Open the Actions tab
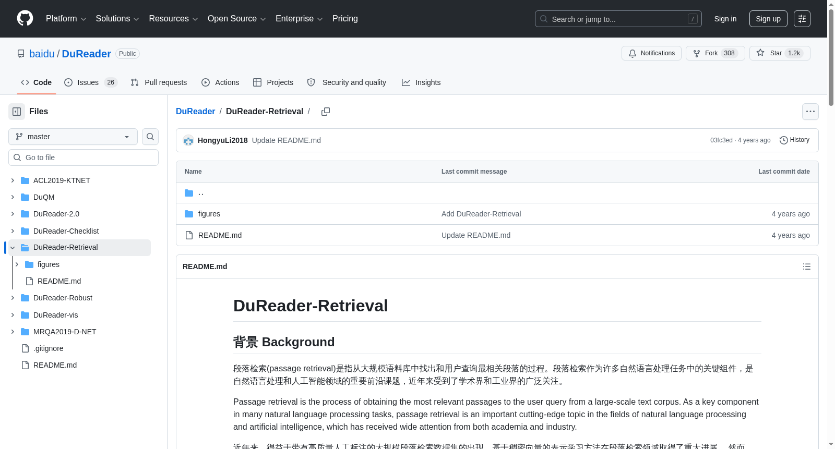Image resolution: width=835 pixels, height=449 pixels. (x=220, y=82)
